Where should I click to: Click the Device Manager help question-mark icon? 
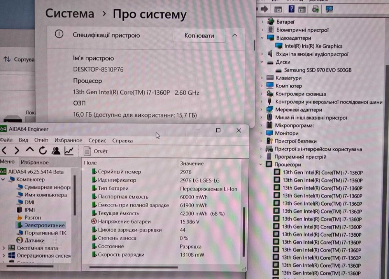point(291,9)
